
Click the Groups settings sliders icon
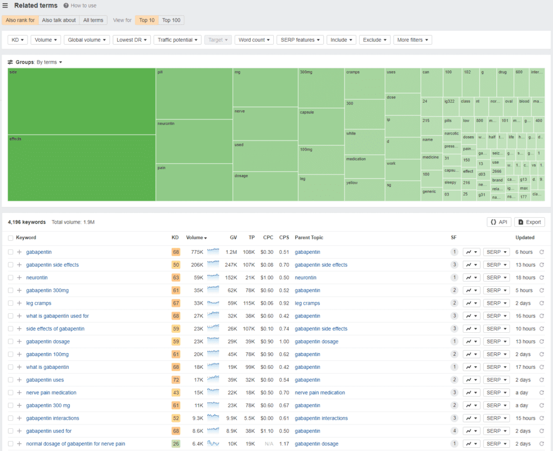click(x=11, y=62)
